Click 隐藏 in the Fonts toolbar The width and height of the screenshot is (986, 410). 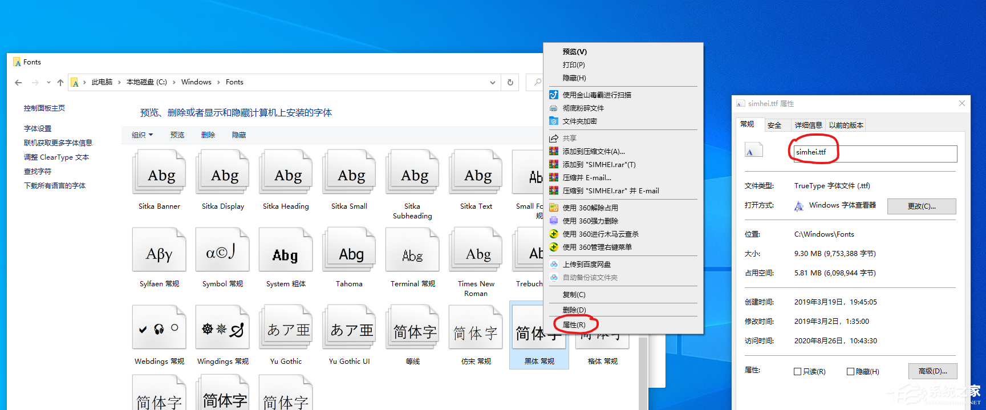pyautogui.click(x=239, y=135)
